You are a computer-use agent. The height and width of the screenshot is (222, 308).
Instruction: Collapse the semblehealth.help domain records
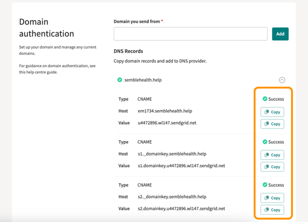click(282, 80)
